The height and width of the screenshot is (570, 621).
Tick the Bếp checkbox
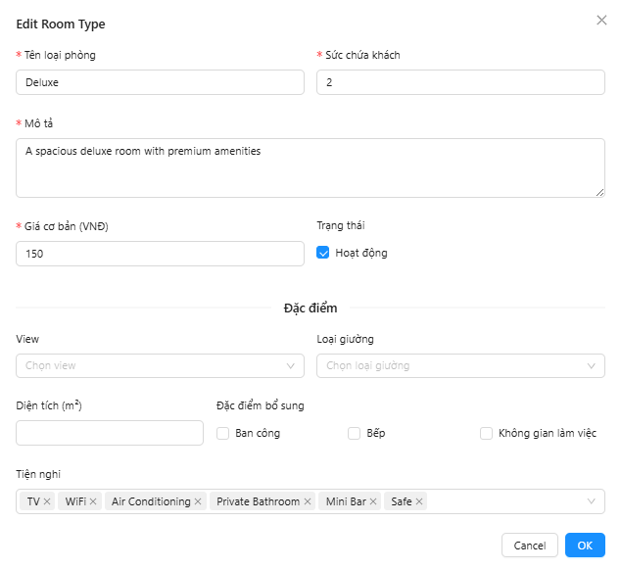355,433
